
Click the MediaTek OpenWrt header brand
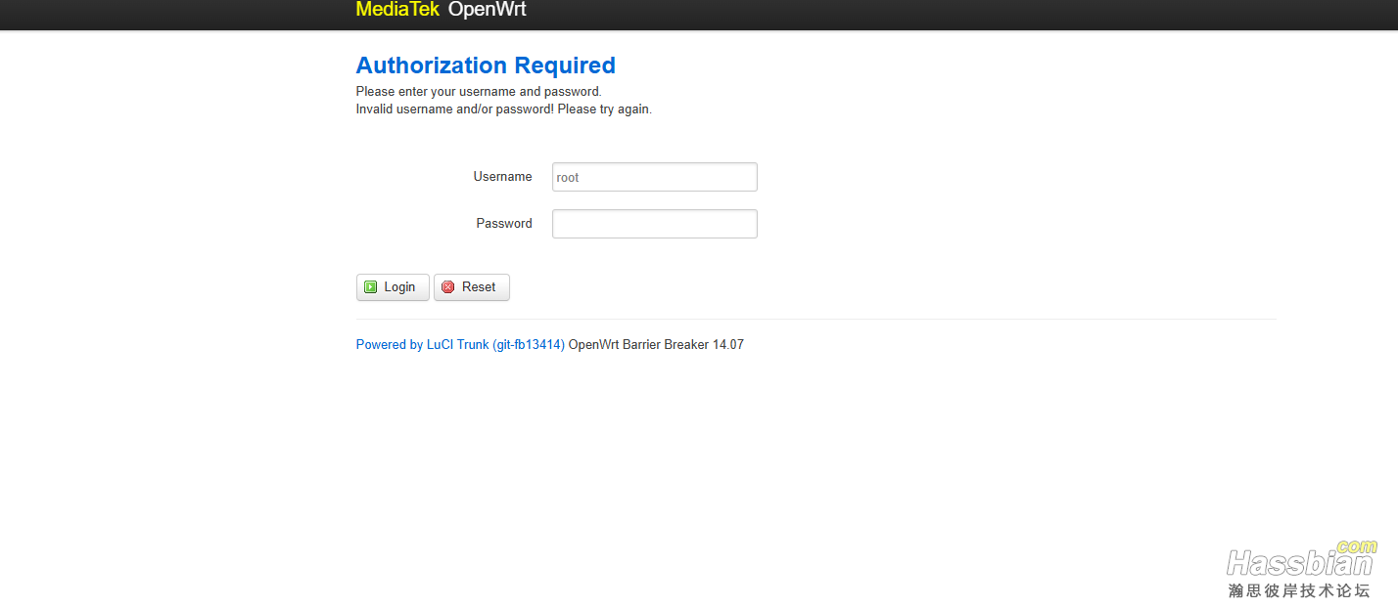[x=441, y=10]
